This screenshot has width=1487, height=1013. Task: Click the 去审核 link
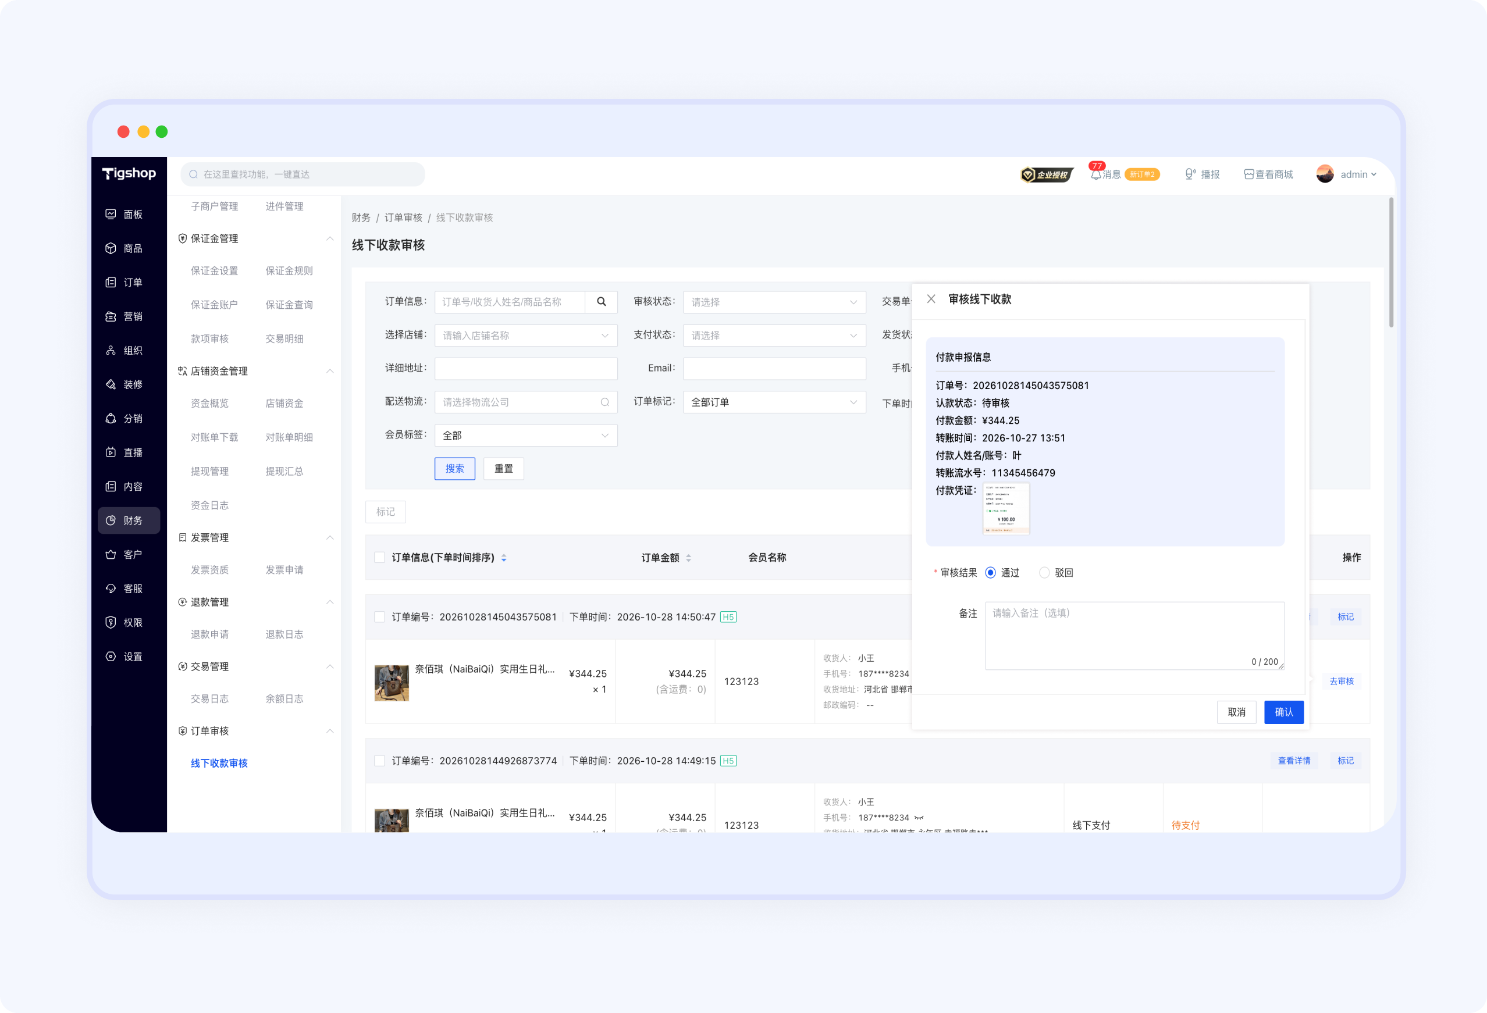pos(1341,681)
